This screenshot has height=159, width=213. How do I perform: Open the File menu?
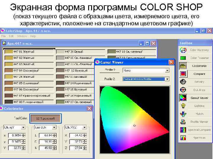pos(4,36)
